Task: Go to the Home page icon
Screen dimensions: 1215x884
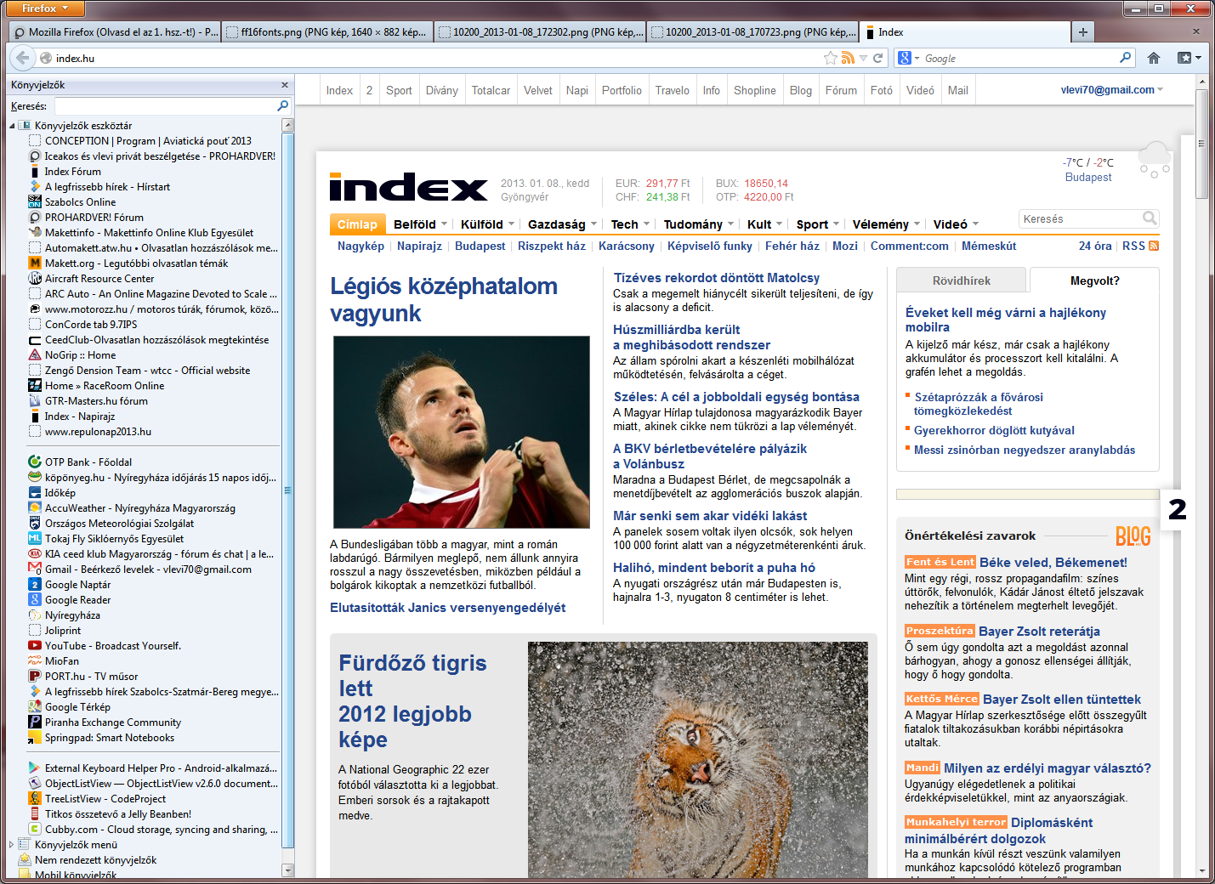Action: coord(1154,58)
